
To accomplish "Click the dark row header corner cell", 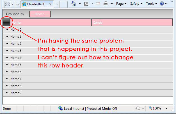I will coord(6,22).
